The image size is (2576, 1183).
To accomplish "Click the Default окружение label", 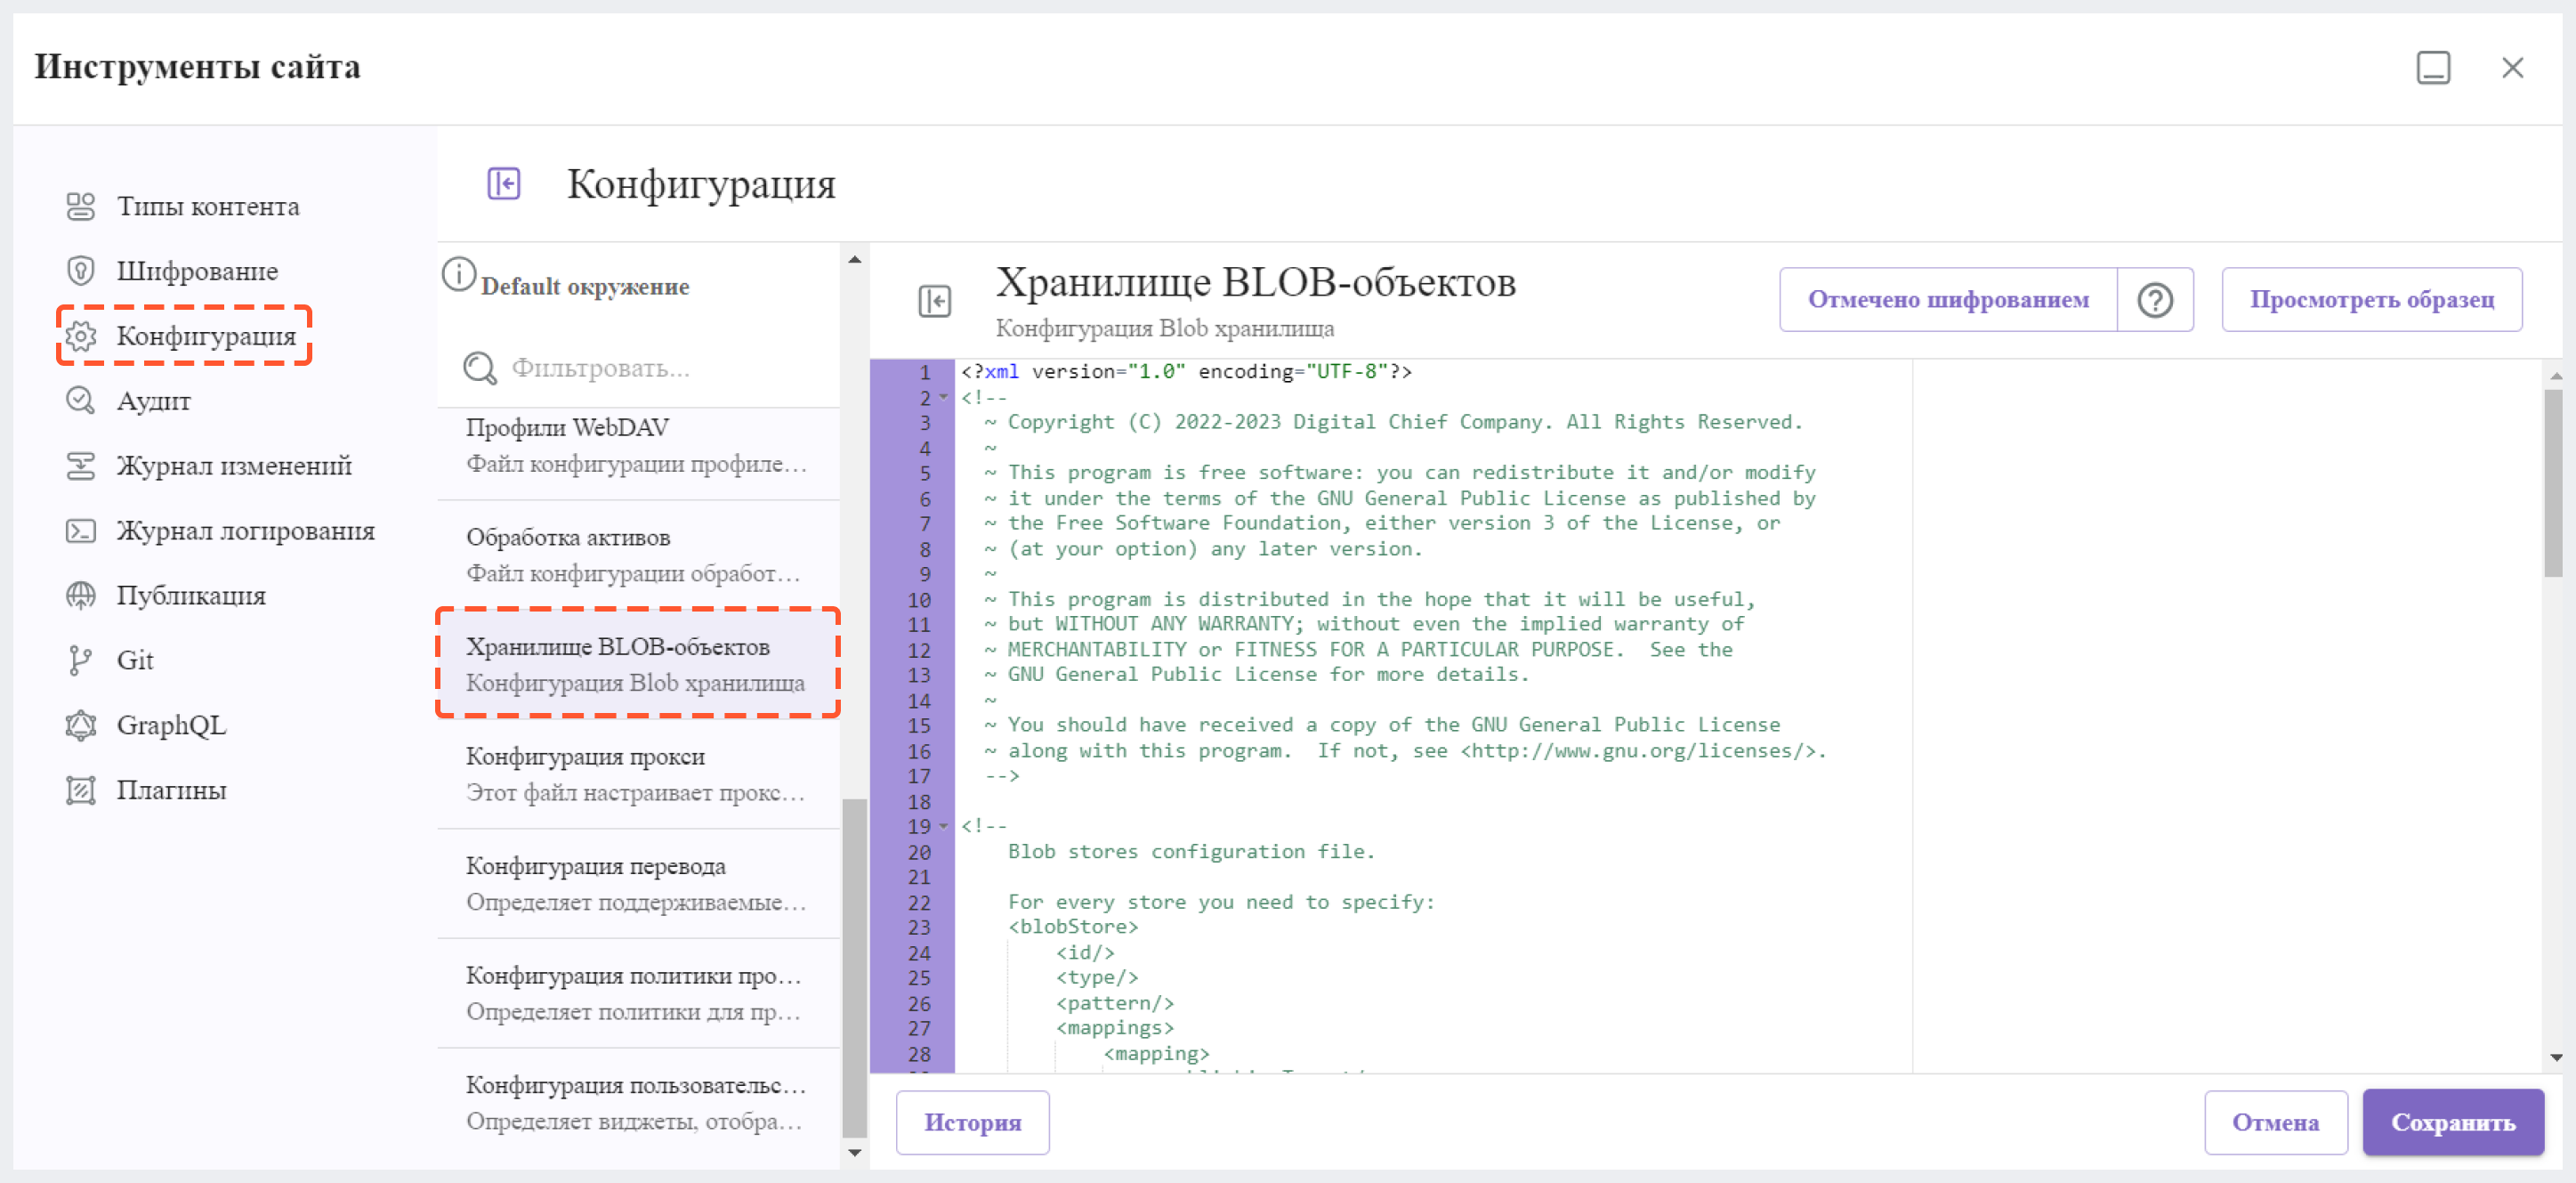I will [585, 287].
